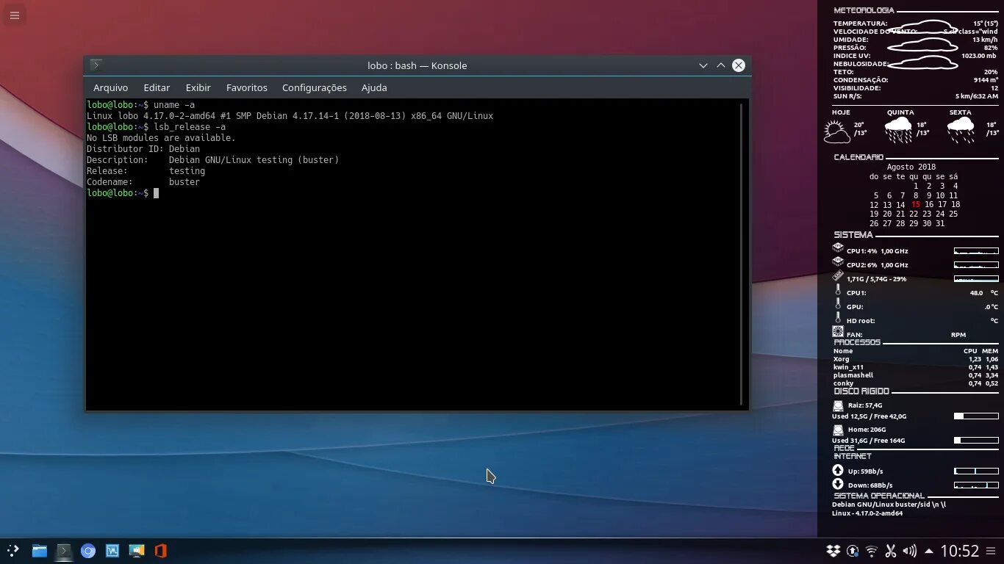This screenshot has width=1004, height=564.
Task: Click the QUINTA rain weather icon
Action: [x=898, y=130]
